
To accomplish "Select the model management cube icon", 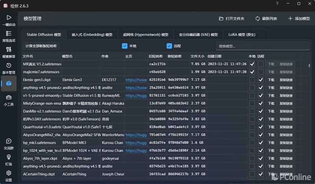I will 9,83.
